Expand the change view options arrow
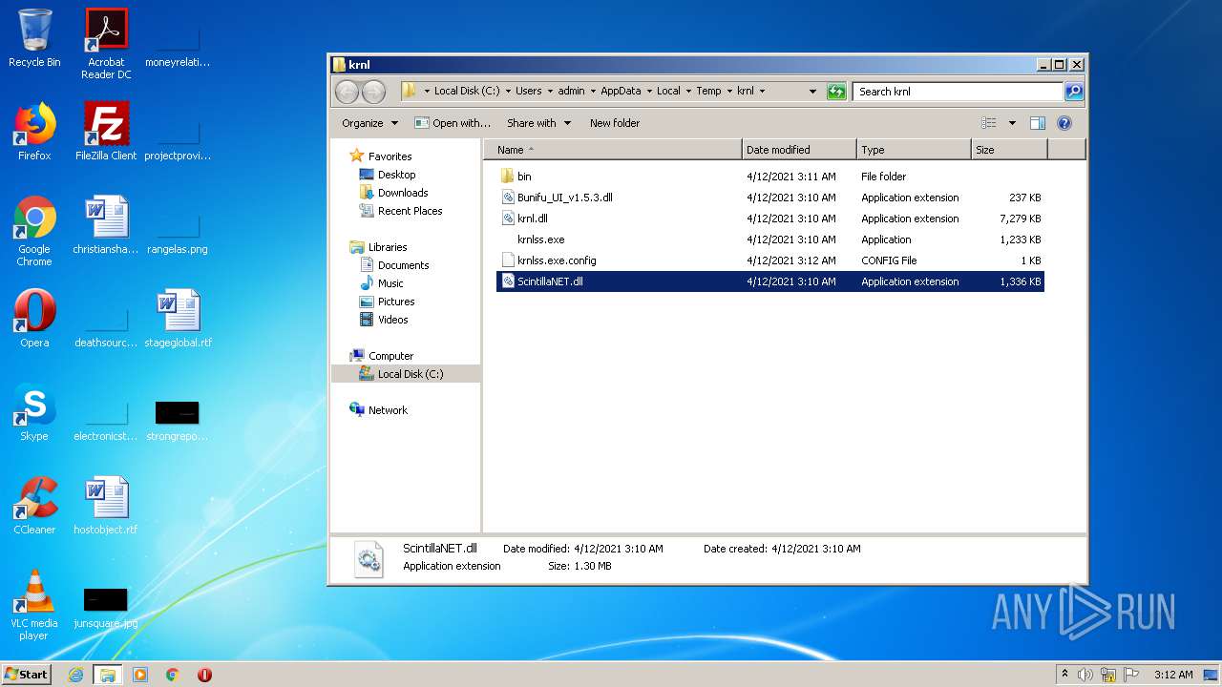 click(x=1012, y=123)
